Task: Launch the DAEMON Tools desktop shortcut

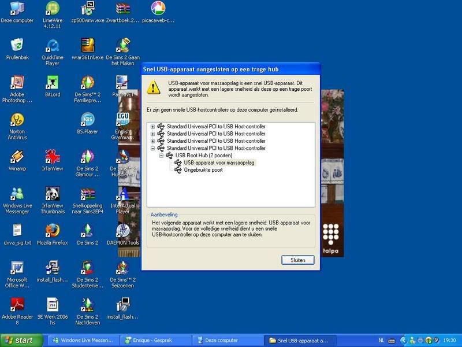Action: point(123,235)
